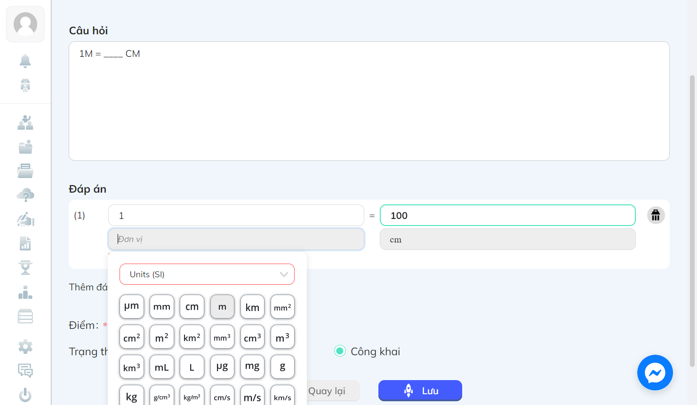Click the answer field containing 1

click(236, 215)
